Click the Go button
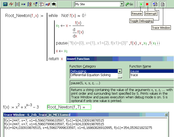174x137 pixels. coord(129,4)
